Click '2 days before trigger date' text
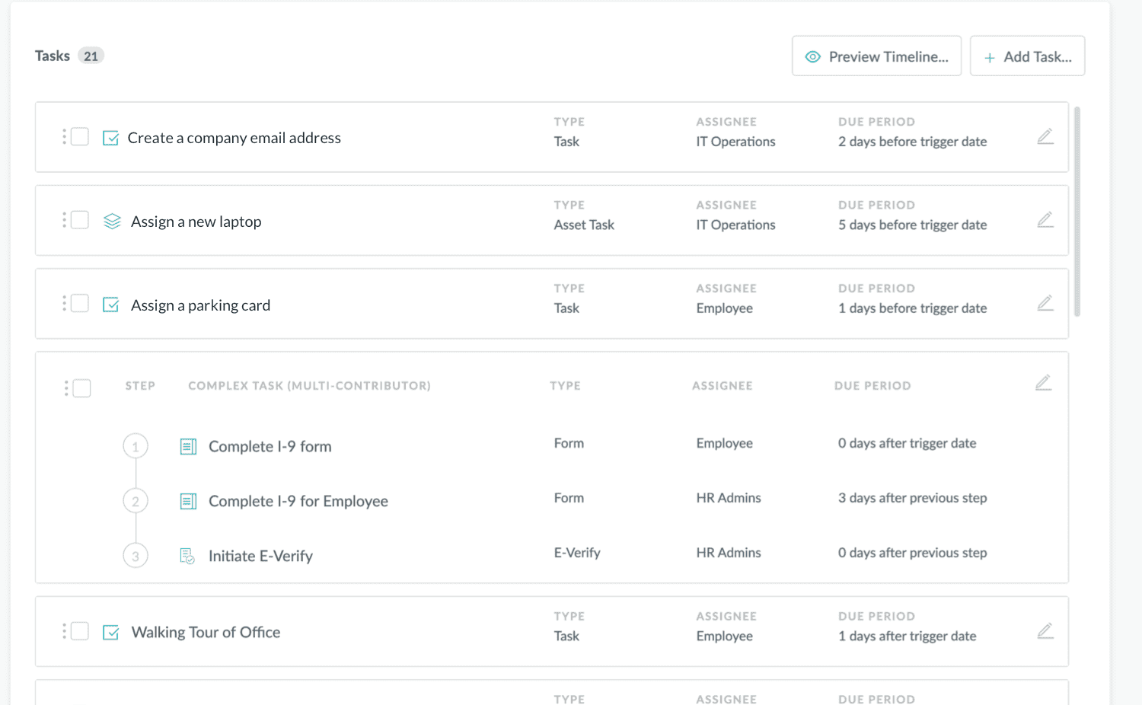Screen dimensions: 1142x705 pos(913,142)
